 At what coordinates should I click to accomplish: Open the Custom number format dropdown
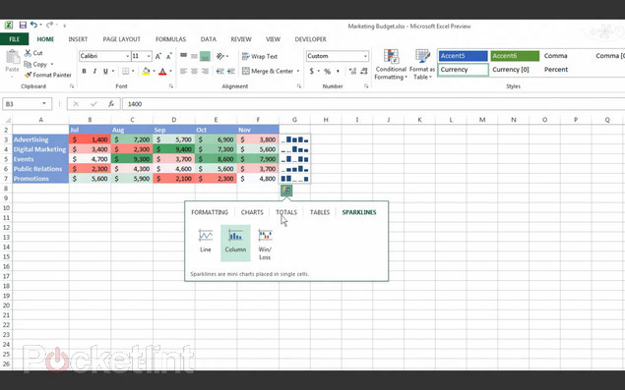pos(365,56)
